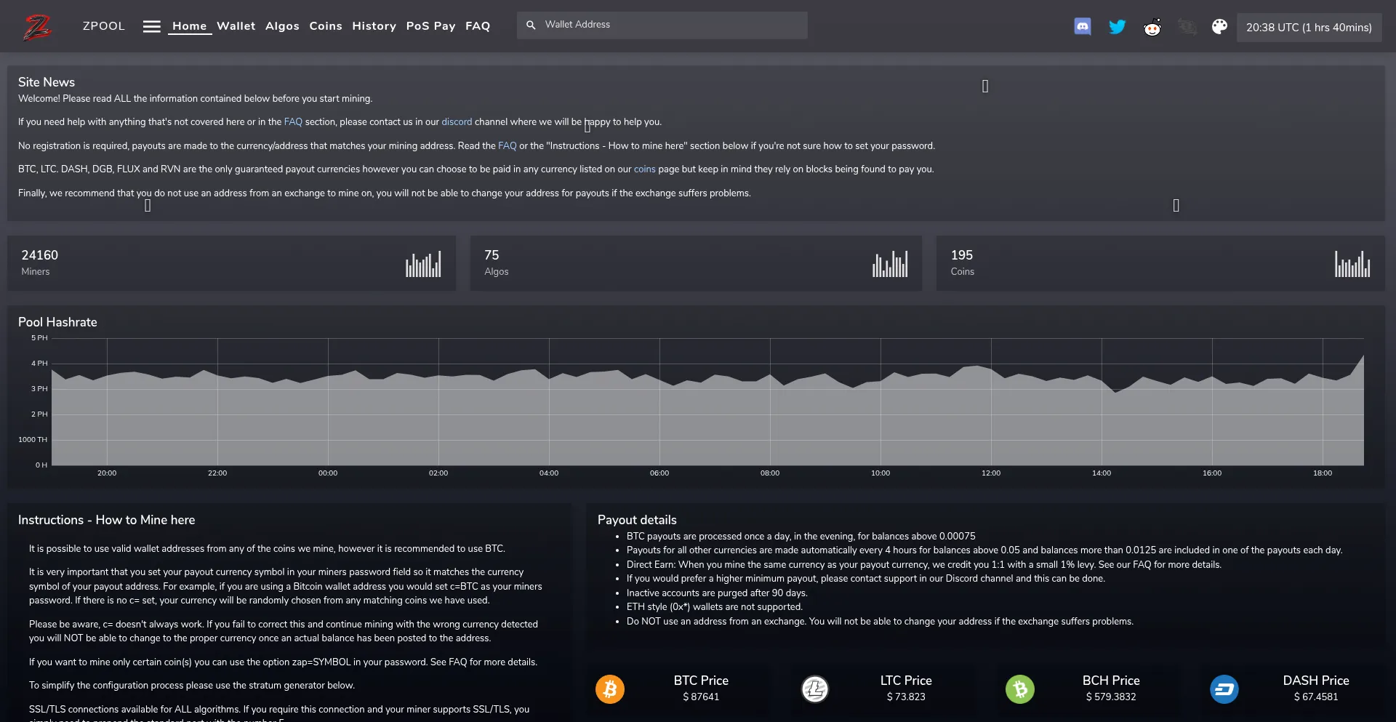Focus the Wallet Address search field
Image resolution: width=1396 pixels, height=722 pixels.
662,25
